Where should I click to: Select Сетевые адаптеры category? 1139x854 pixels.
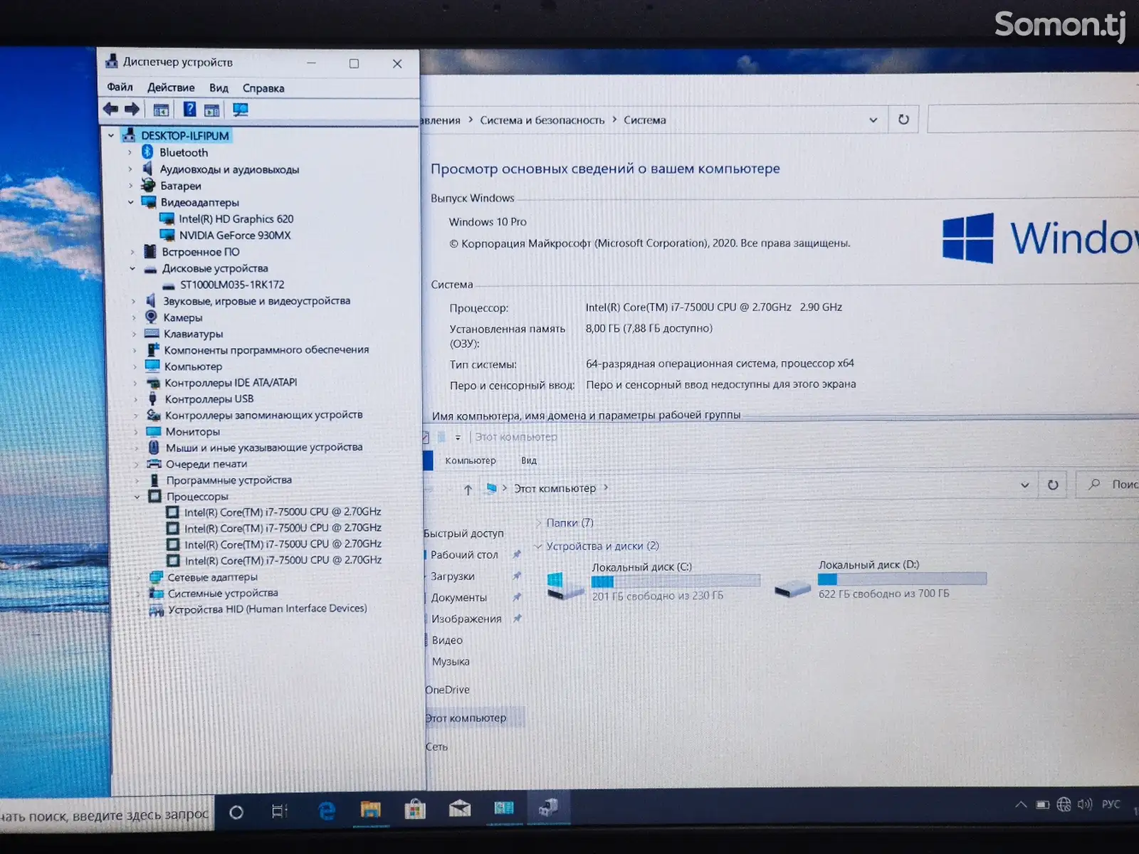click(213, 577)
